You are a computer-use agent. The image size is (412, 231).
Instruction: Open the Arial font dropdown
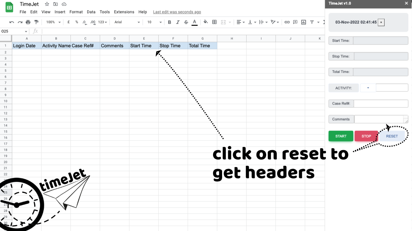[x=127, y=22]
